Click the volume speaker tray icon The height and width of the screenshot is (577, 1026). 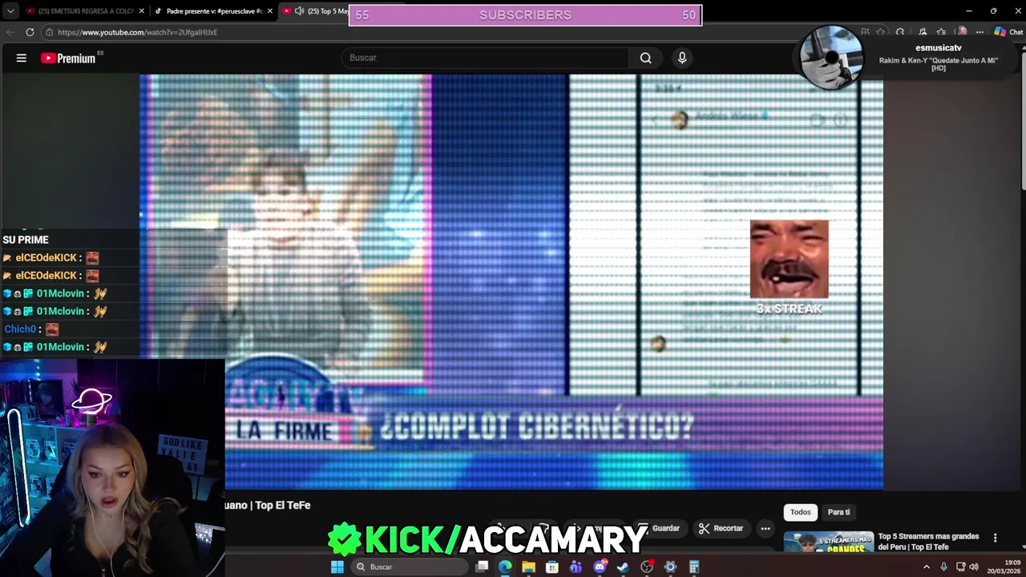pyautogui.click(x=974, y=567)
